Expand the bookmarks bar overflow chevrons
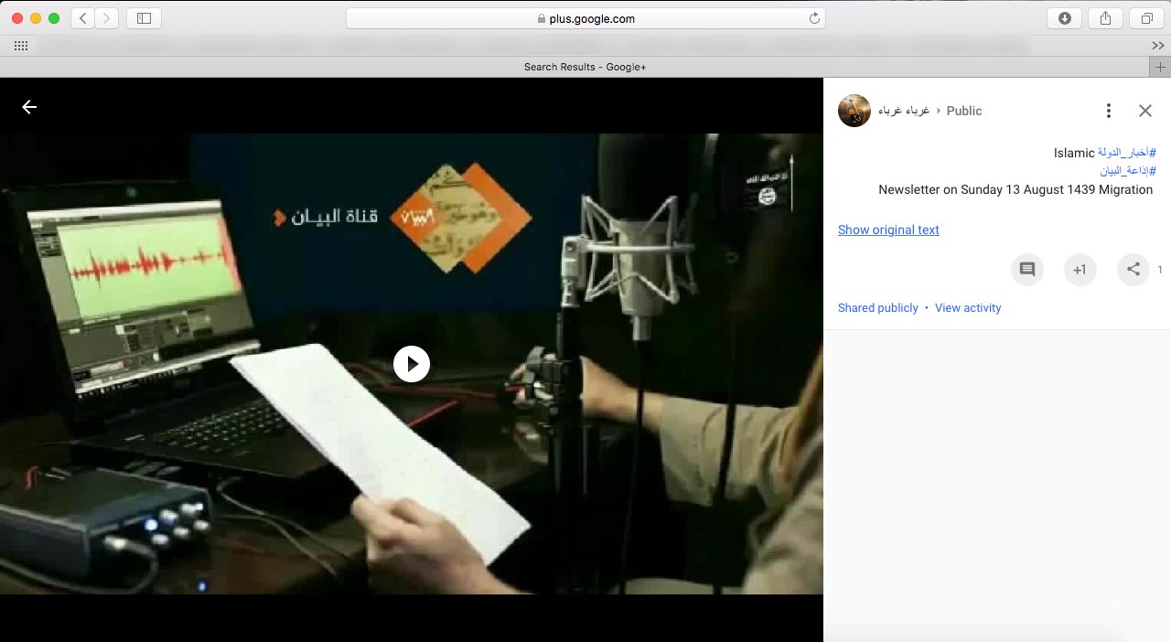Image resolution: width=1171 pixels, height=642 pixels. [1157, 46]
